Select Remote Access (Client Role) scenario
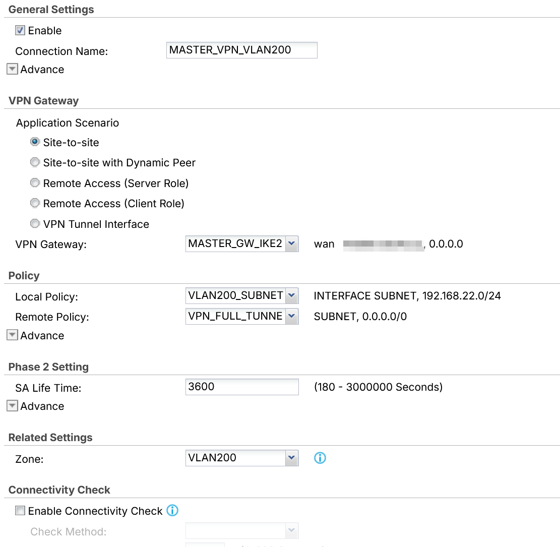Image resolution: width=560 pixels, height=547 pixels. tap(35, 203)
